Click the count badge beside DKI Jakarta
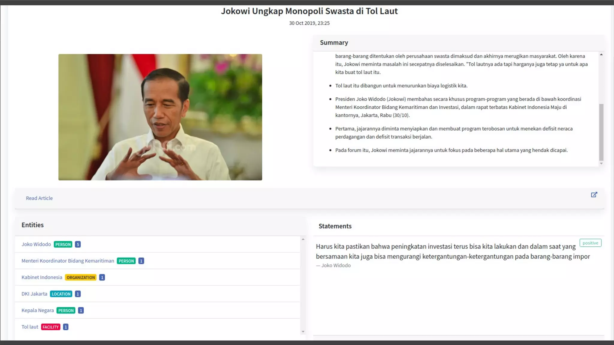Image resolution: width=614 pixels, height=345 pixels. [78, 294]
